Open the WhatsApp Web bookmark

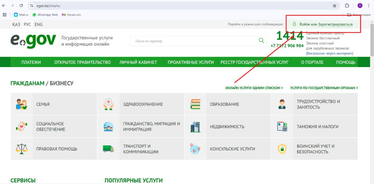point(45,15)
